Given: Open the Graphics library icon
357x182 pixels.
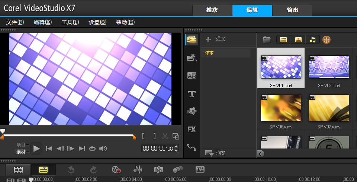Looking at the screenshot, I should point(192,111).
